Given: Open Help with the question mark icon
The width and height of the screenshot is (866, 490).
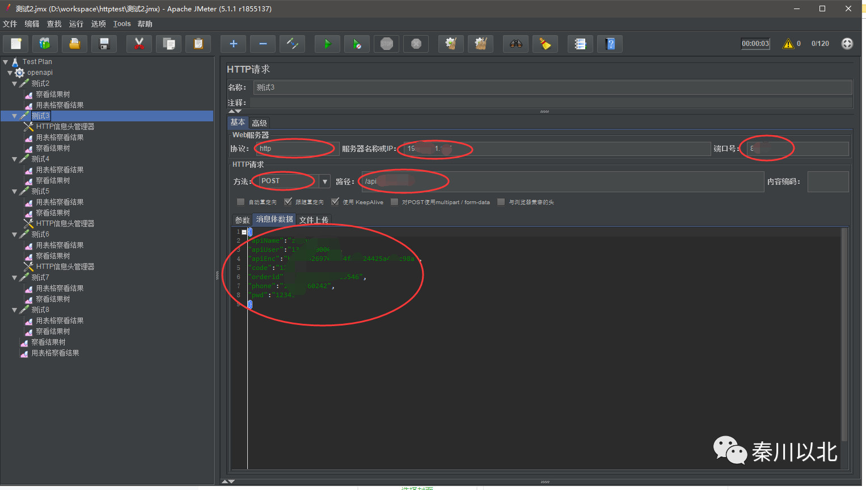Looking at the screenshot, I should pos(610,44).
